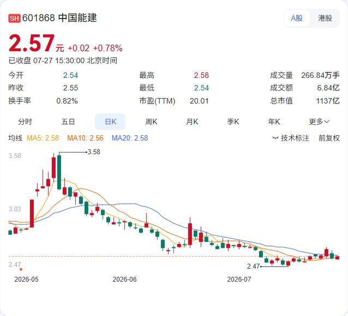Click the +0.78% percent change value
The width and height of the screenshot is (348, 316).
[x=107, y=48]
